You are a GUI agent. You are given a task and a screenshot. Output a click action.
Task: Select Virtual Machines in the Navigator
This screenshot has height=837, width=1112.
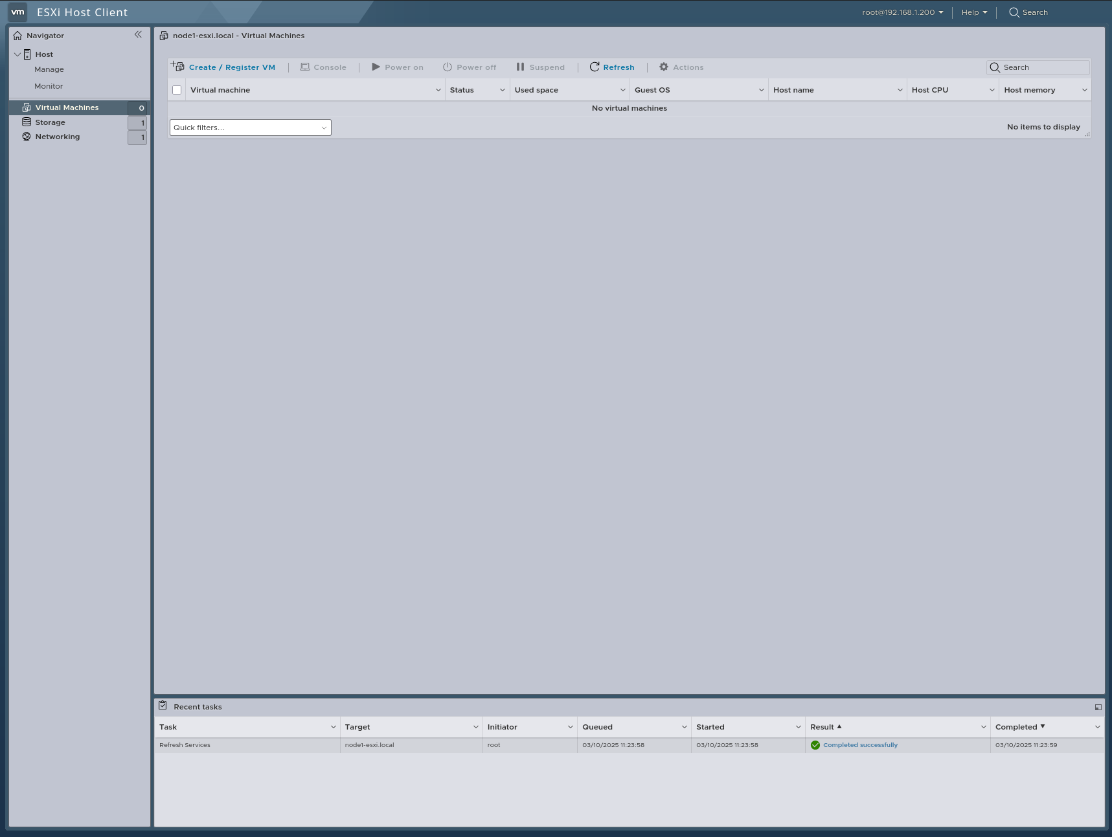[67, 107]
